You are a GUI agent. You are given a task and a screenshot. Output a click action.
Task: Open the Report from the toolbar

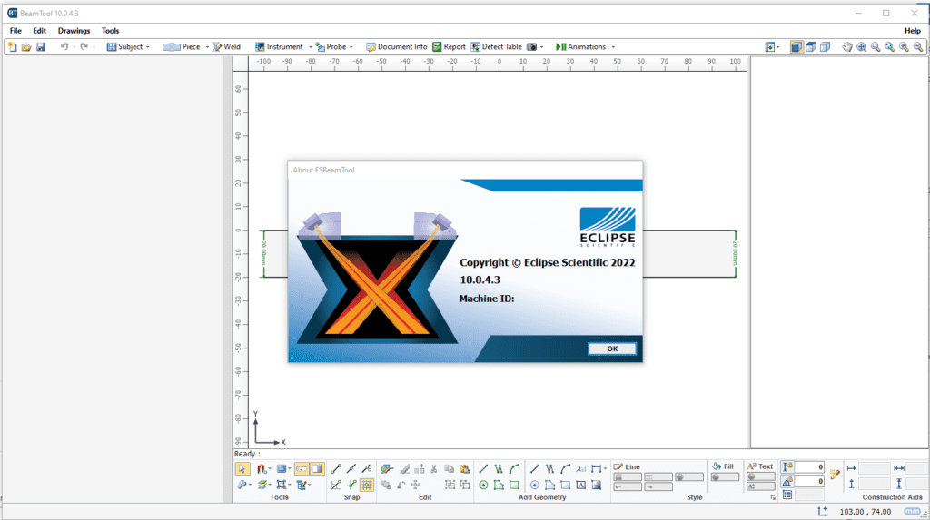449,46
